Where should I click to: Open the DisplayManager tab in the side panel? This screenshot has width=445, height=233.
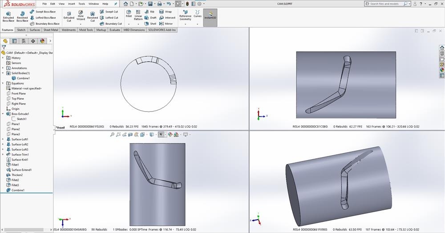tap(42, 41)
